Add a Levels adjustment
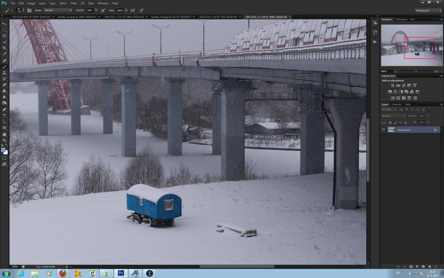 tap(398, 86)
